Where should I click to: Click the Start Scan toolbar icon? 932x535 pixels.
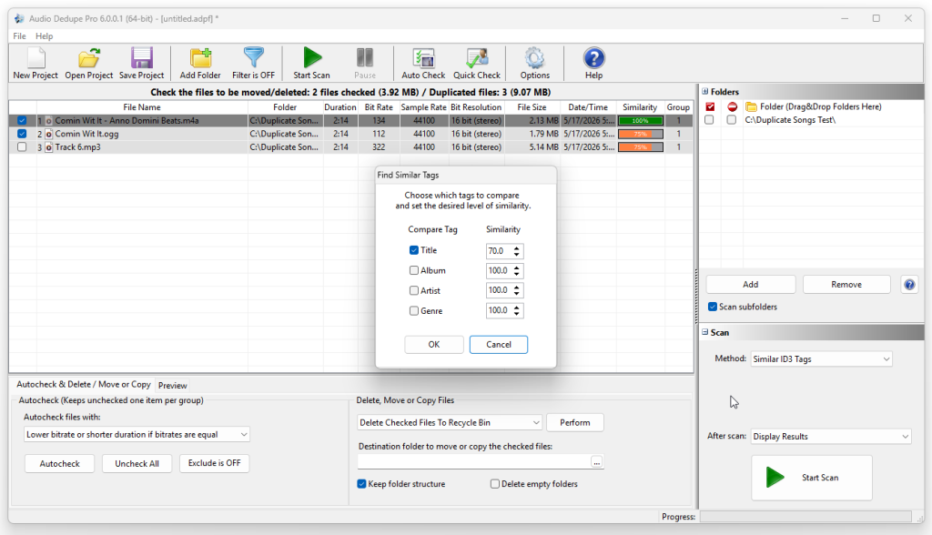(311, 58)
